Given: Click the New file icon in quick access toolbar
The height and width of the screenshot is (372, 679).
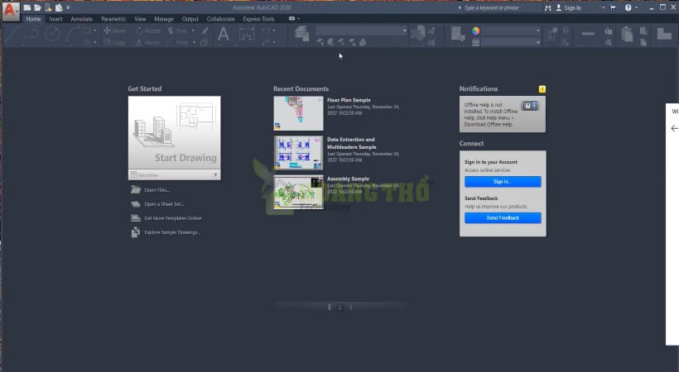Looking at the screenshot, I should tap(27, 7).
